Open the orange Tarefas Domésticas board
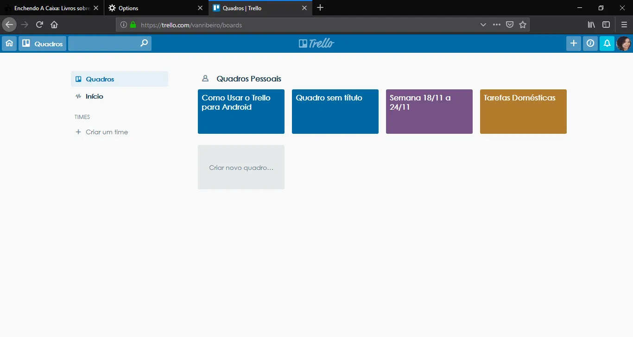 (523, 112)
